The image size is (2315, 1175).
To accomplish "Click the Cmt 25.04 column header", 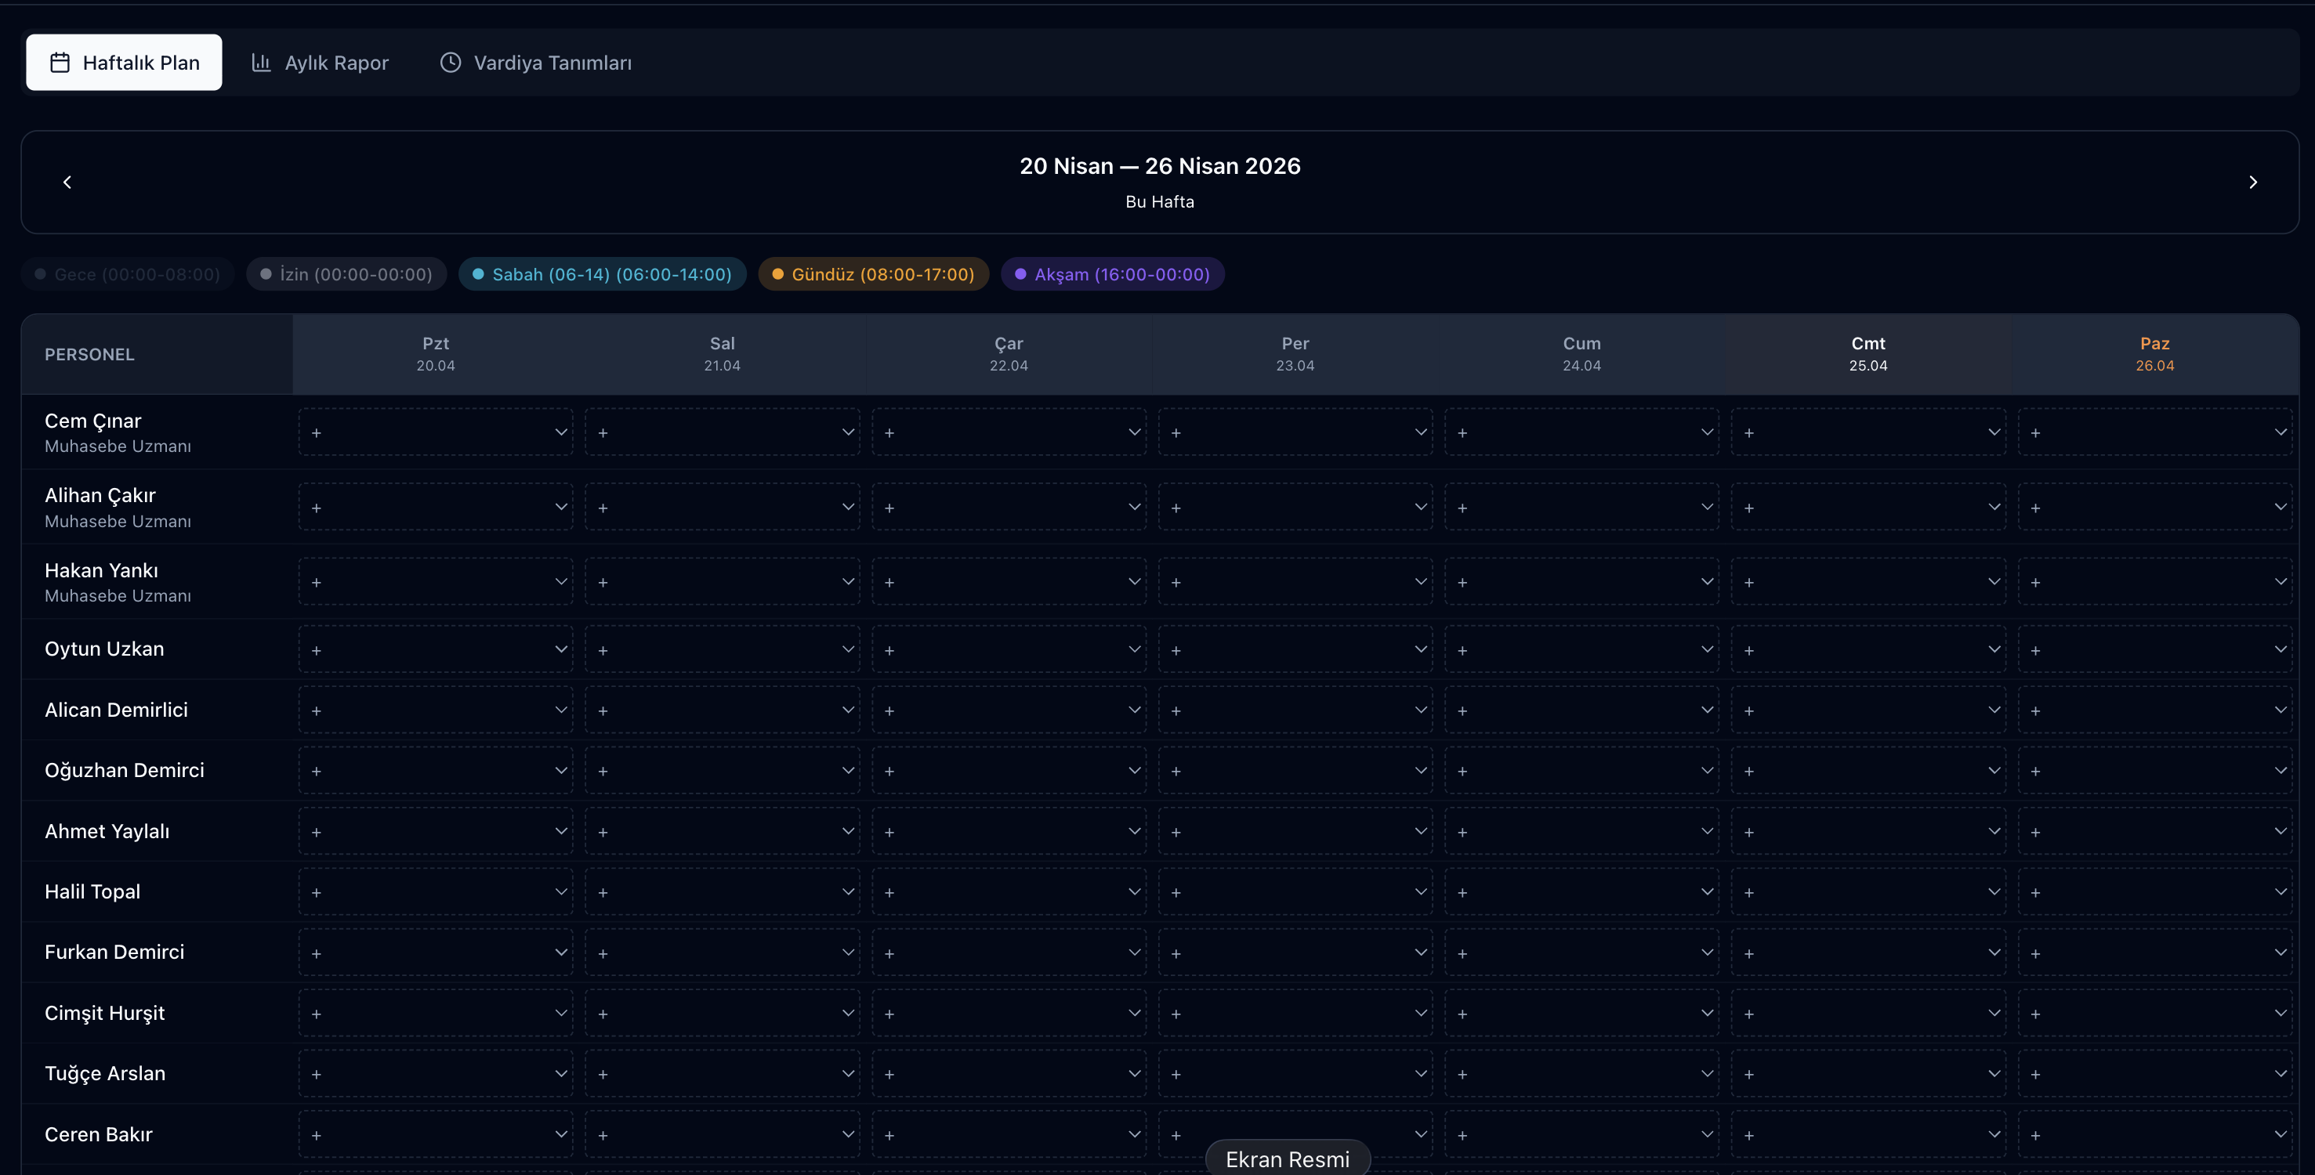I will [1868, 354].
